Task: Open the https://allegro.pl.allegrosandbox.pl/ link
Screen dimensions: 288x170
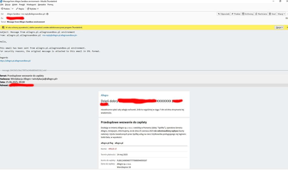Action: pyautogui.click(x=15, y=61)
